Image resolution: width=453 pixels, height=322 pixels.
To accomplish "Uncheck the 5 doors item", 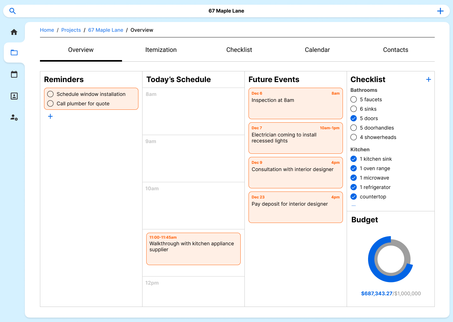I will [x=354, y=118].
